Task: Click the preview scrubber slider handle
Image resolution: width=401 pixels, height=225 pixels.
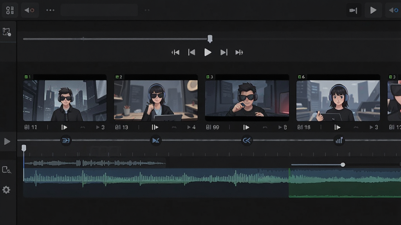Action: click(x=210, y=39)
